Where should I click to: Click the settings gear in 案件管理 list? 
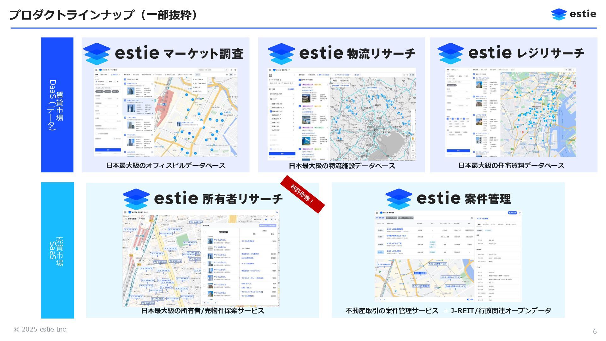tap(472, 218)
